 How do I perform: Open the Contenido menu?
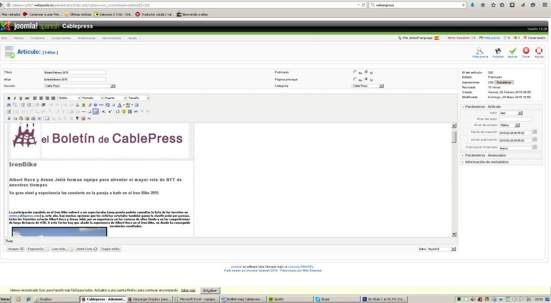(38, 38)
